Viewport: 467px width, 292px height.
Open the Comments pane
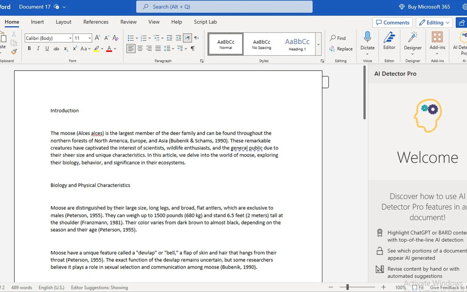393,22
